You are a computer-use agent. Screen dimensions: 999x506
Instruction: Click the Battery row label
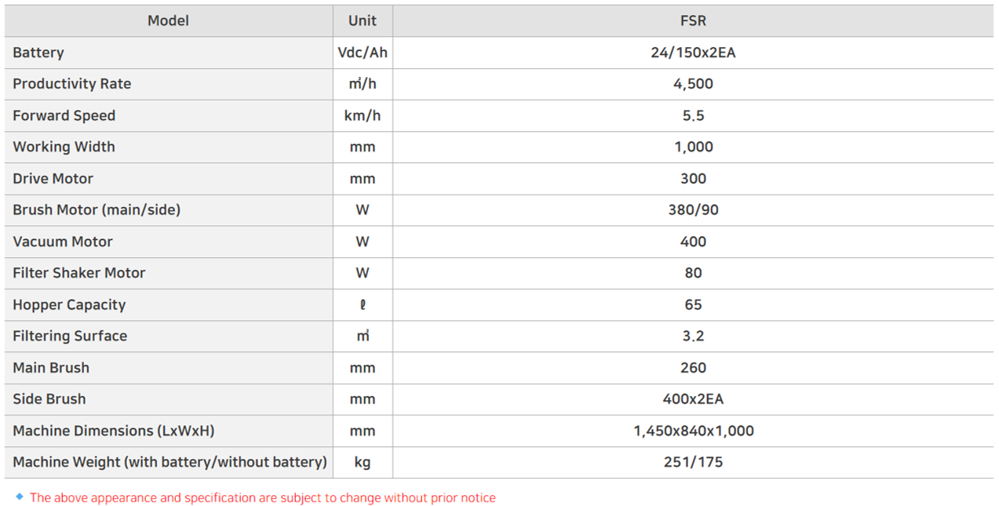point(38,53)
